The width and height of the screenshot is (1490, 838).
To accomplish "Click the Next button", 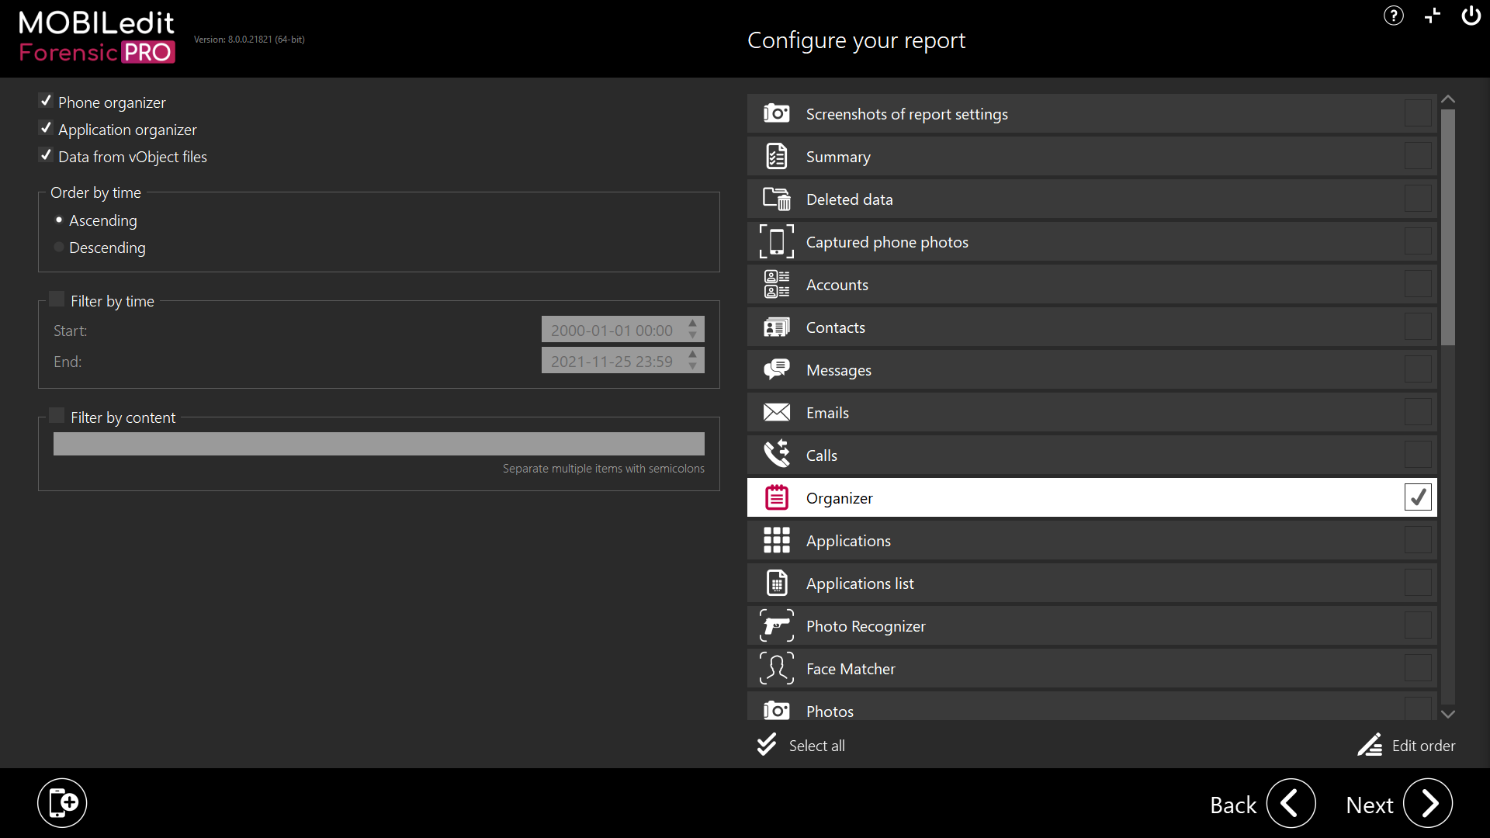I will click(1427, 804).
